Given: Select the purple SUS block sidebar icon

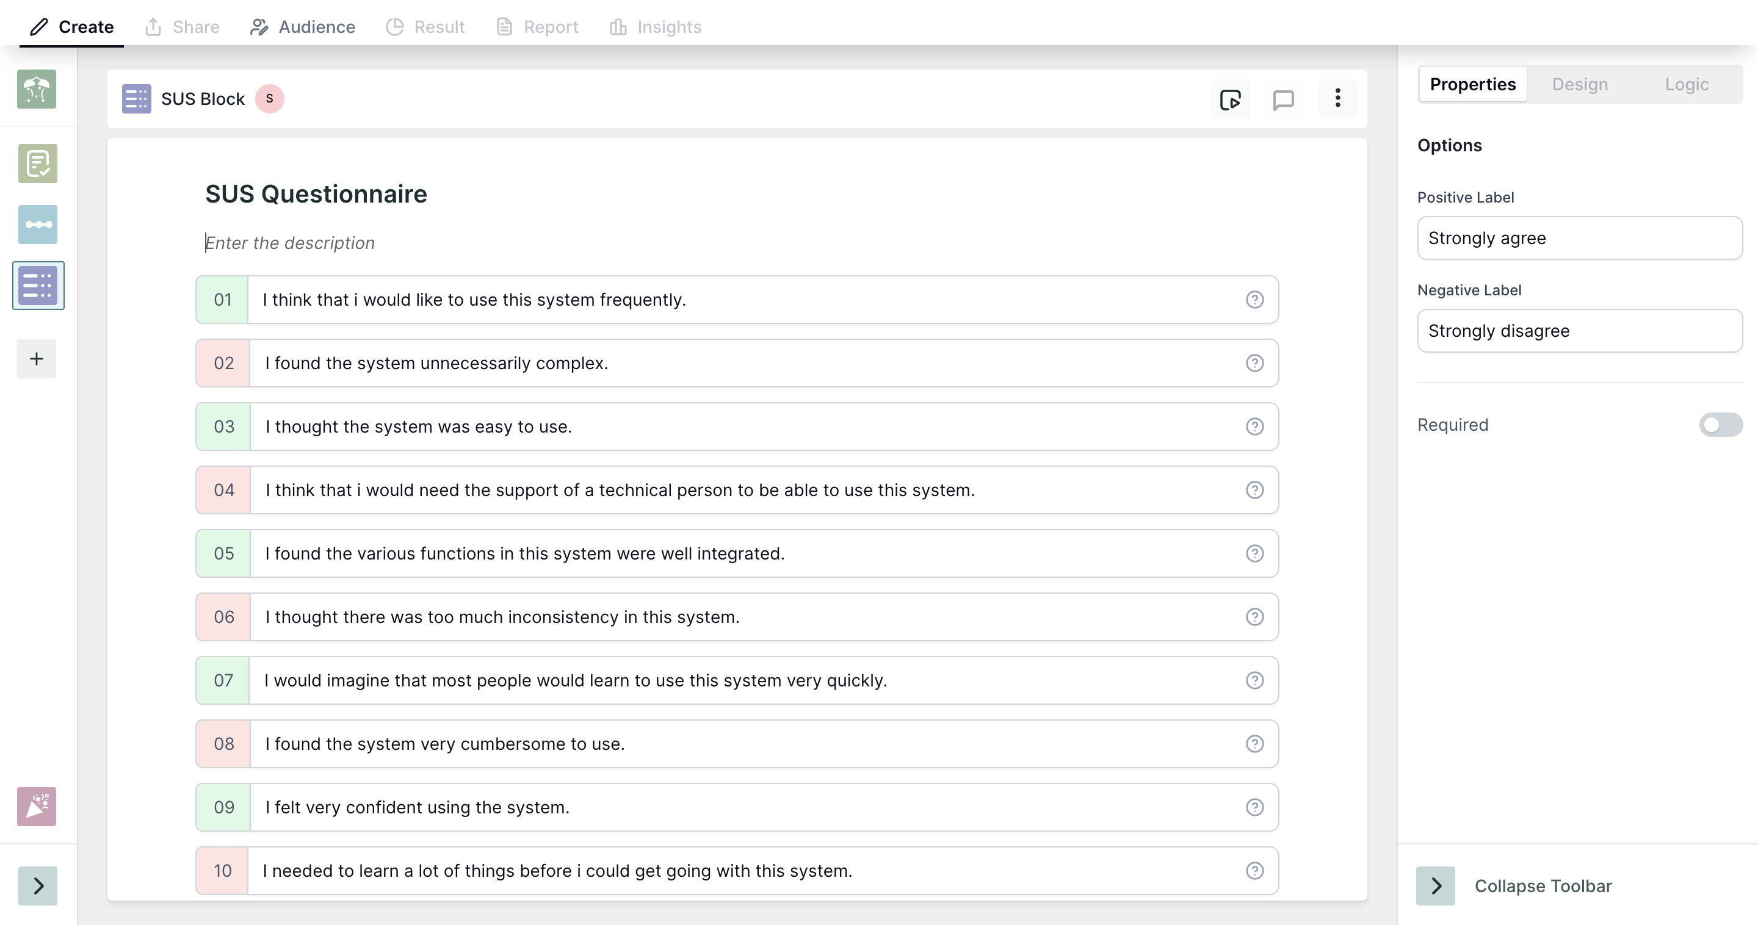Looking at the screenshot, I should click(38, 285).
